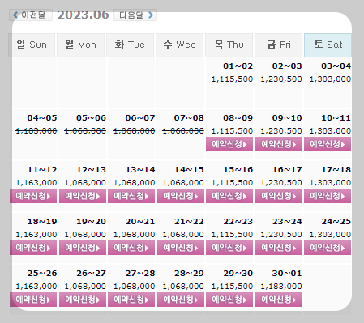The image size is (364, 323).
Task: Click price 1,163,000 under 25~26
Action: (x=36, y=287)
